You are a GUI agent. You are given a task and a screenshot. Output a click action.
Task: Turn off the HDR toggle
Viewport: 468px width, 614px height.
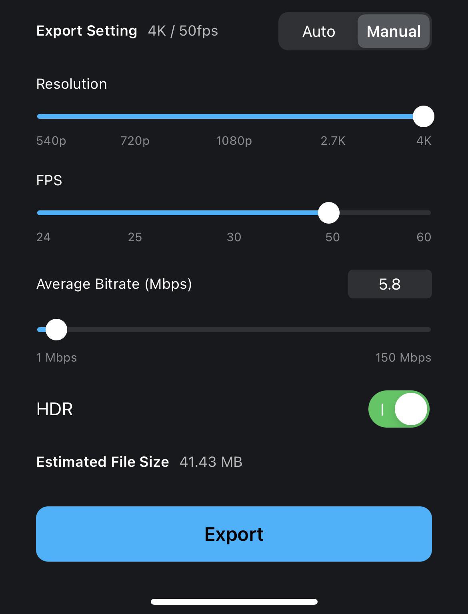pyautogui.click(x=398, y=409)
